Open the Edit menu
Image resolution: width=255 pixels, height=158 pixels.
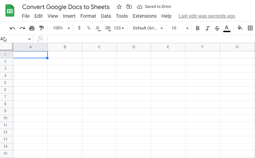click(x=38, y=16)
